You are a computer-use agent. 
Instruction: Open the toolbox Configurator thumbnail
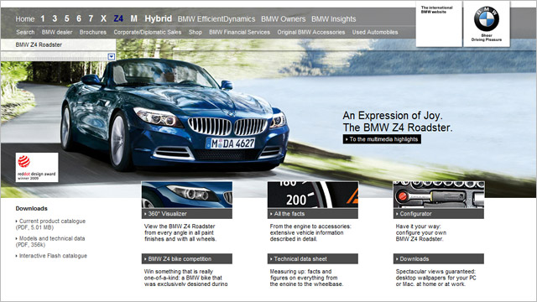[438, 195]
